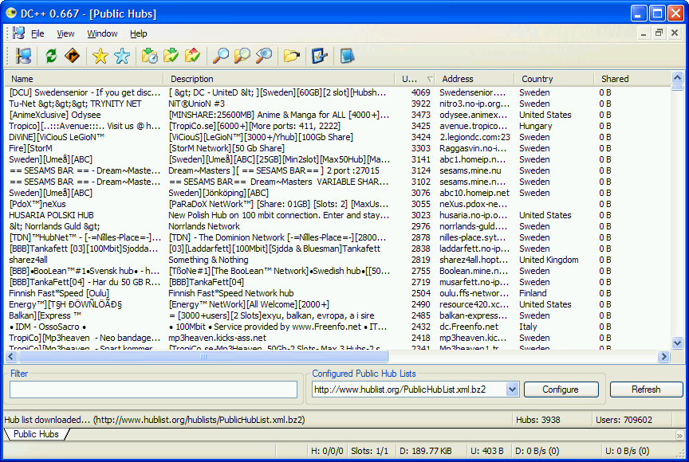
Task: Select the Fire][StorM hub row
Action: (338, 148)
